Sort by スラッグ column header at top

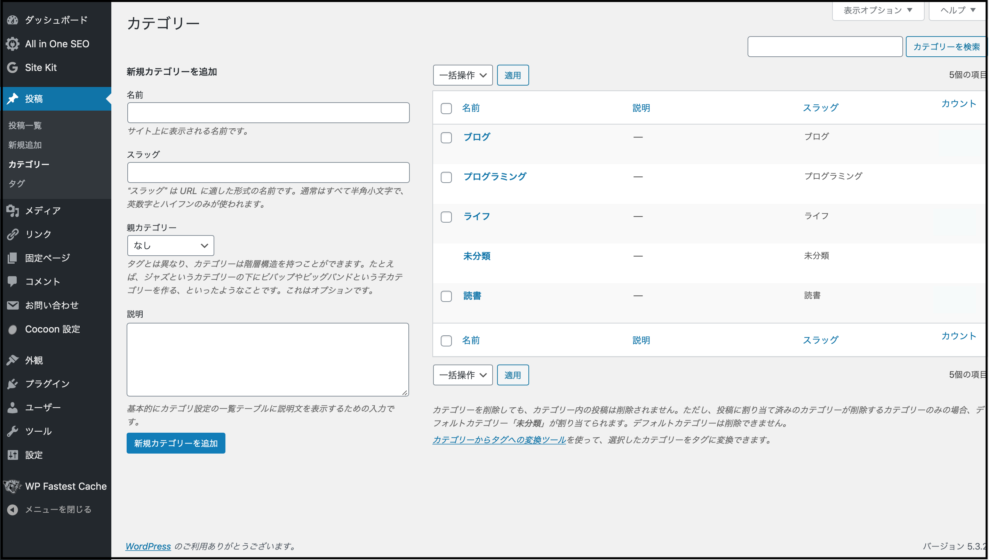coord(821,108)
